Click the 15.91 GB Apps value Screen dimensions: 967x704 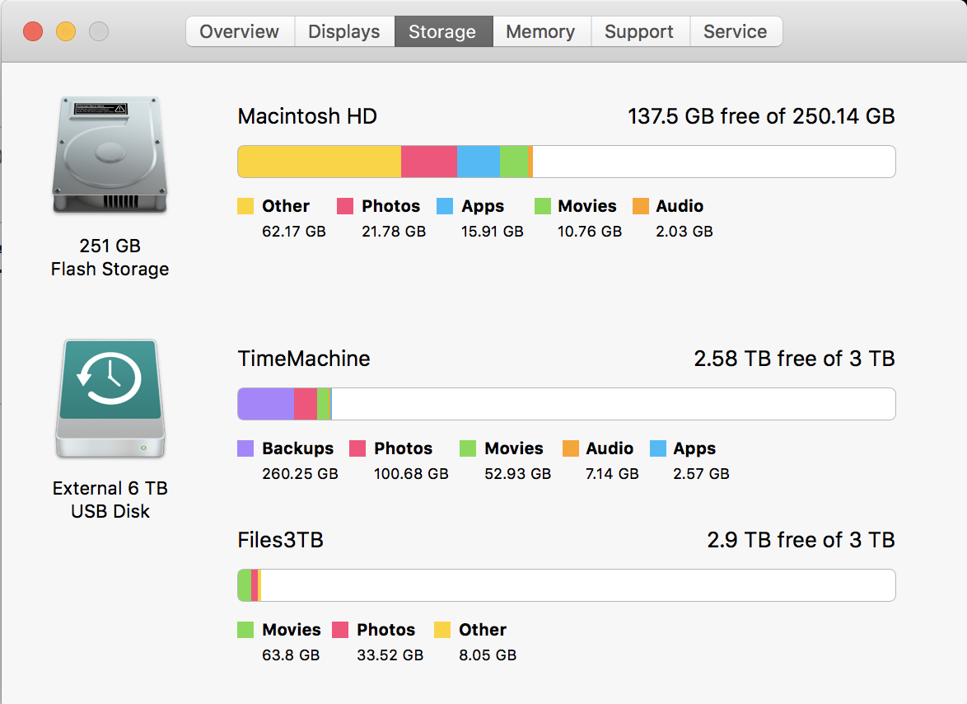pyautogui.click(x=492, y=232)
